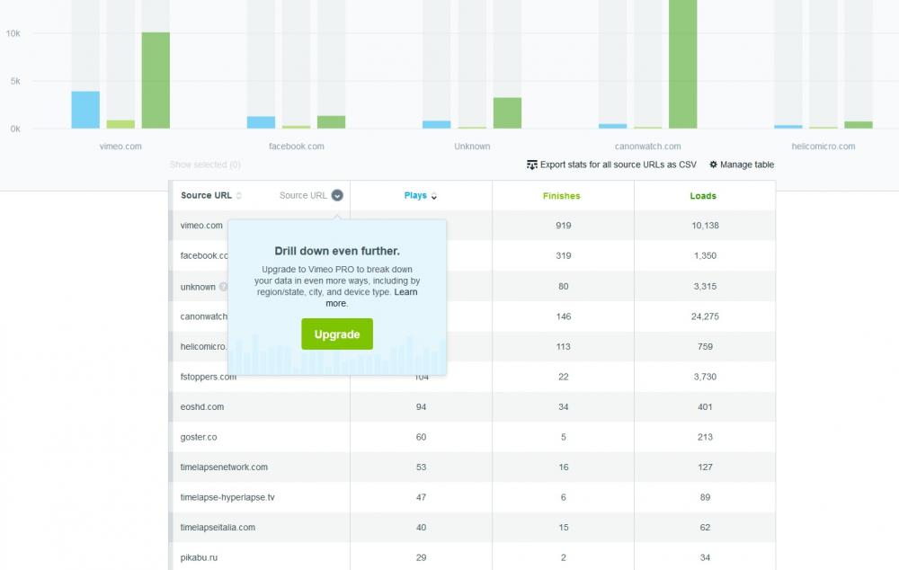Click the Manage table gear icon

coord(714,165)
